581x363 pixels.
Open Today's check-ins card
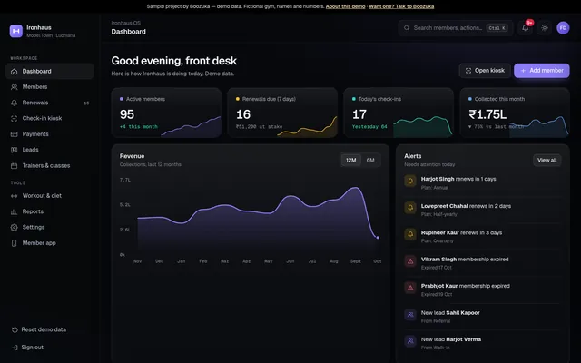pyautogui.click(x=399, y=113)
